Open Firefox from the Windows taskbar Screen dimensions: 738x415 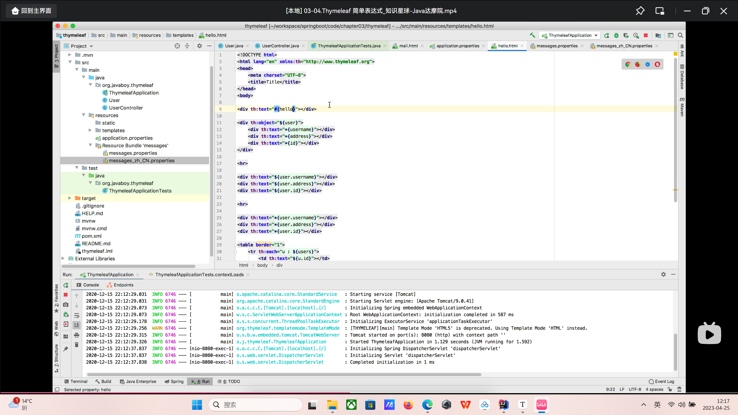[x=408, y=405]
